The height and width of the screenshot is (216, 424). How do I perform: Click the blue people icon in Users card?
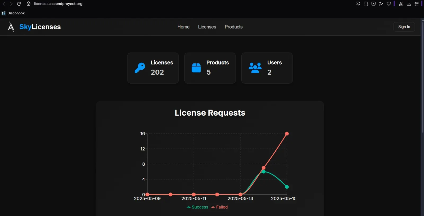click(x=255, y=68)
